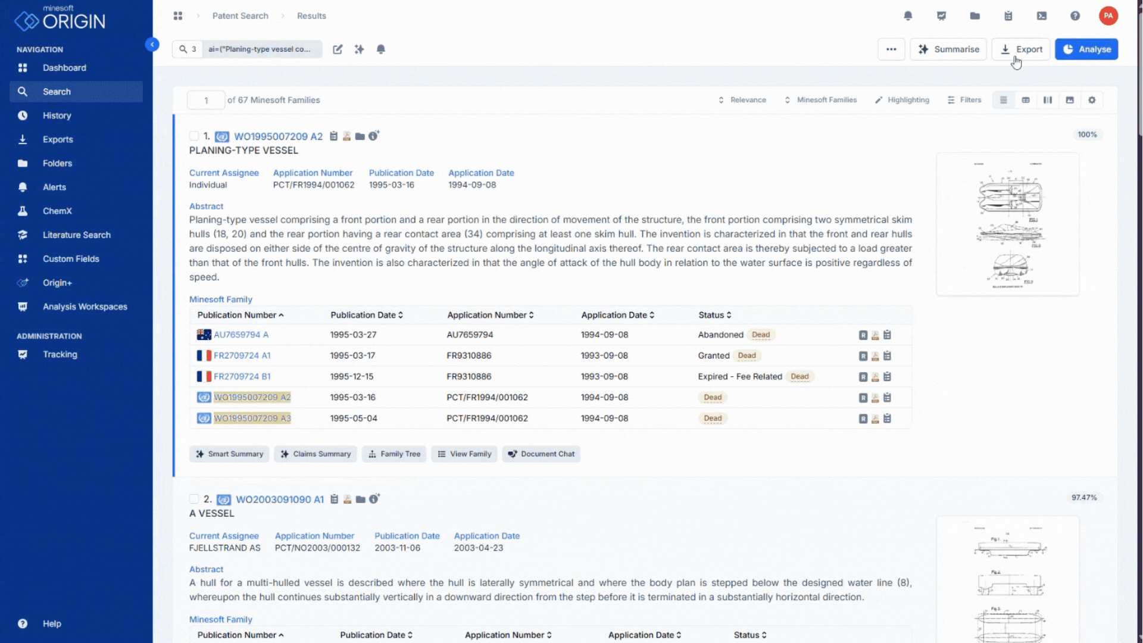Start Document Chat for first result

541,454
